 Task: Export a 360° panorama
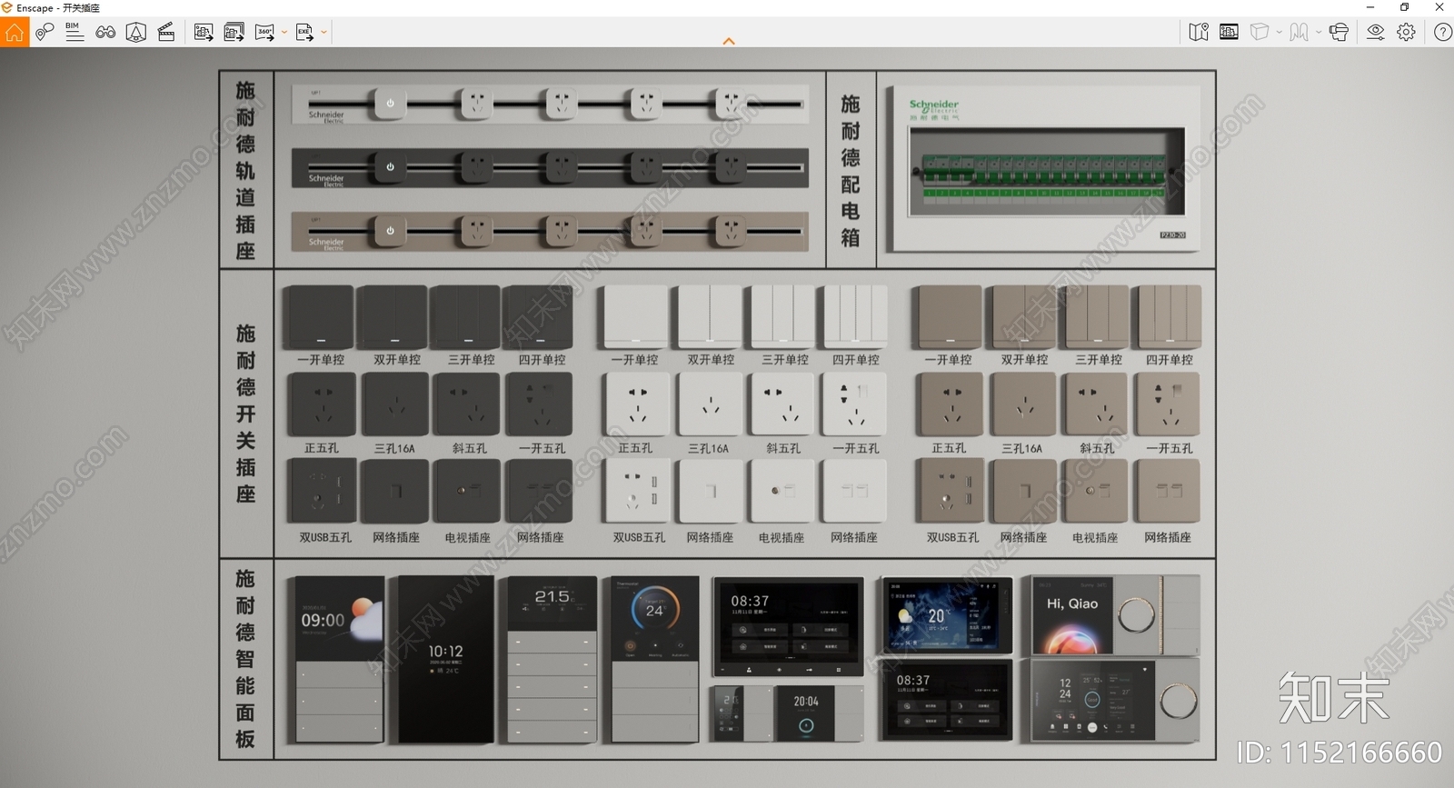pos(265,33)
